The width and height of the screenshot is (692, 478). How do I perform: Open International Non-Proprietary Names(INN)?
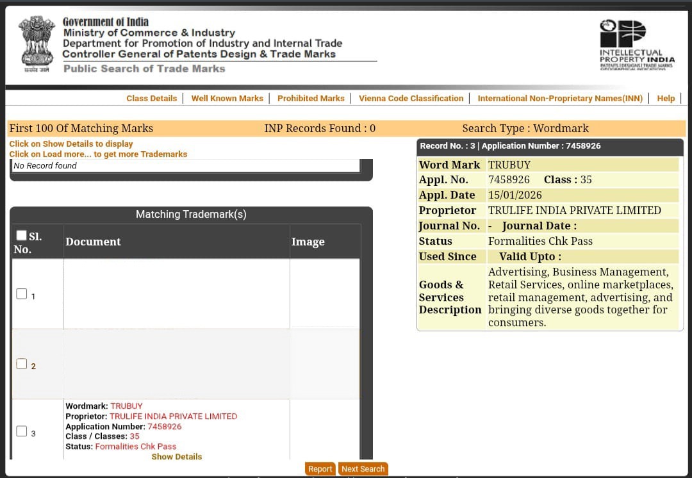click(560, 98)
